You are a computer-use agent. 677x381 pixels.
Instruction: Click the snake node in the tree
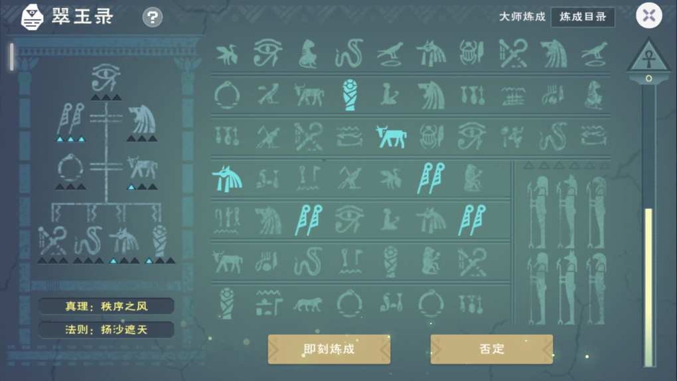coord(88,241)
